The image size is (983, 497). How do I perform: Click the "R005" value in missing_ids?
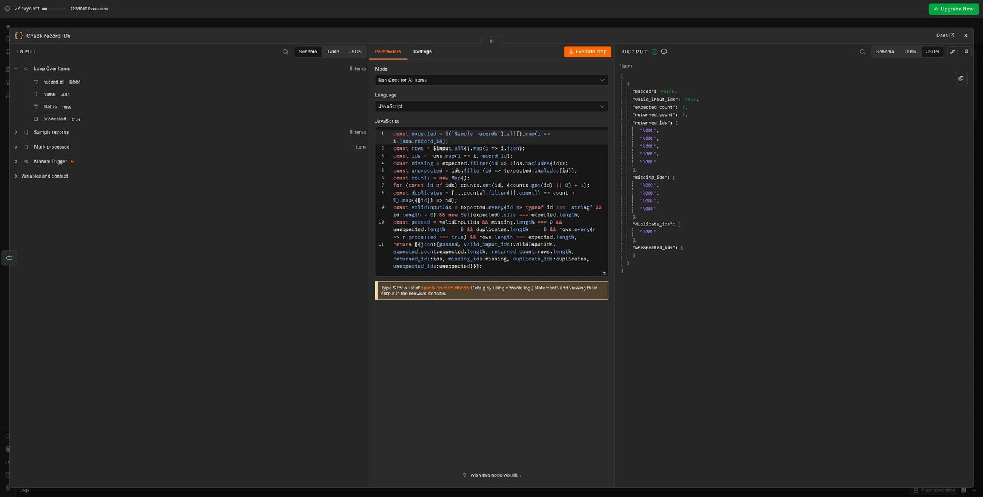pos(648,209)
